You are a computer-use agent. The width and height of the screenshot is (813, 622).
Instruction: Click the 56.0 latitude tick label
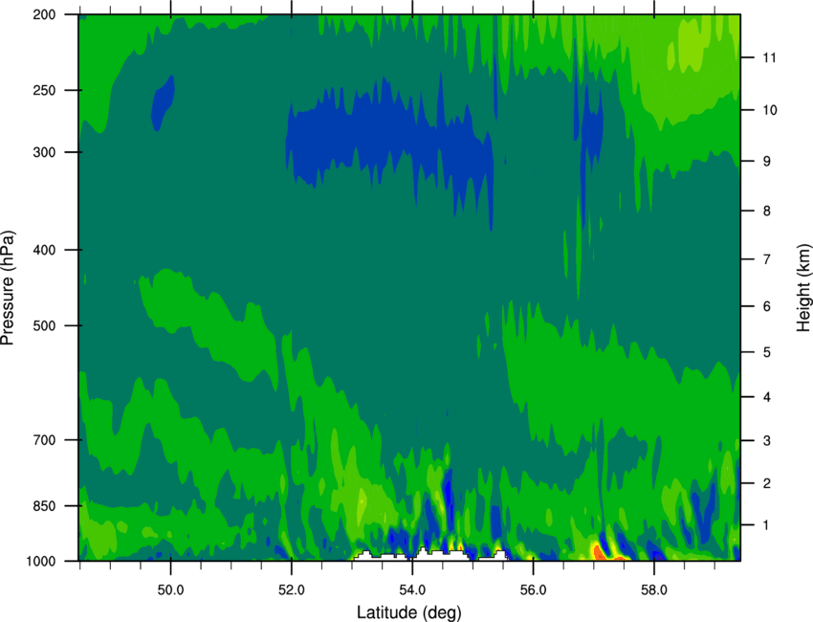pos(534,590)
